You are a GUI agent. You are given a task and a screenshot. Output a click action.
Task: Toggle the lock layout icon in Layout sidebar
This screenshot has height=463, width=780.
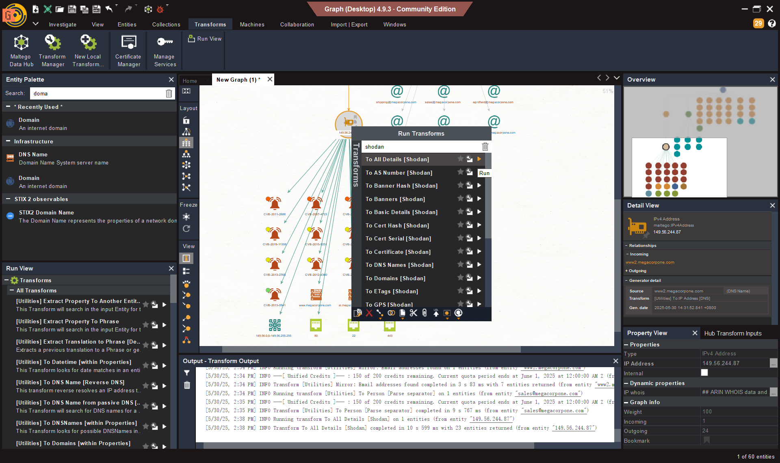point(186,121)
